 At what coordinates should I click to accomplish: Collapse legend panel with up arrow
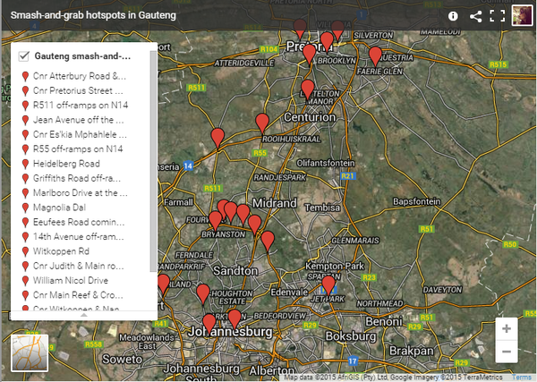[84, 315]
